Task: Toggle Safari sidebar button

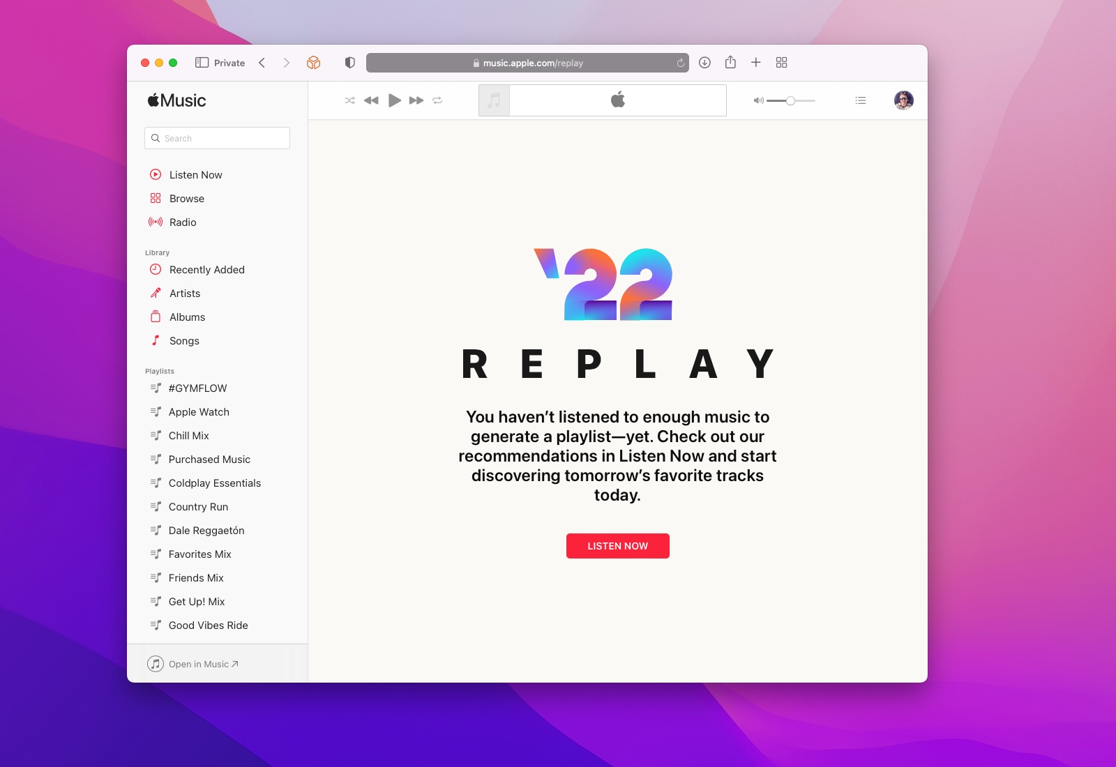Action: (x=202, y=63)
